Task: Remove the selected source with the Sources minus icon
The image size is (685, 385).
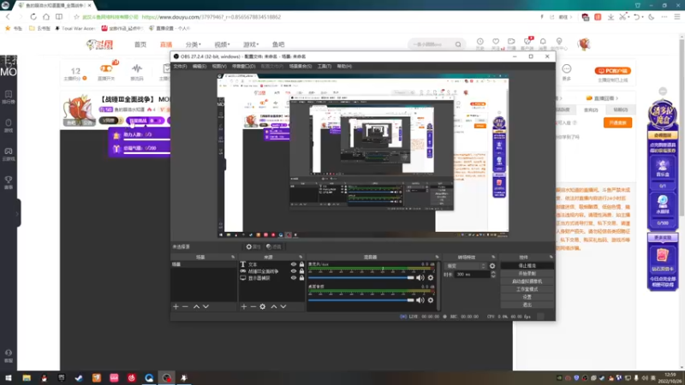Action: click(x=253, y=307)
